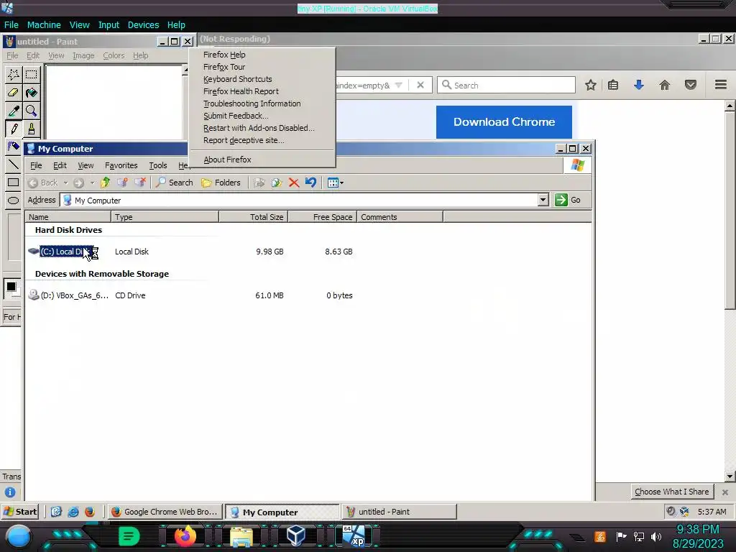Click host taskbar volume speaker icon

pos(656,536)
